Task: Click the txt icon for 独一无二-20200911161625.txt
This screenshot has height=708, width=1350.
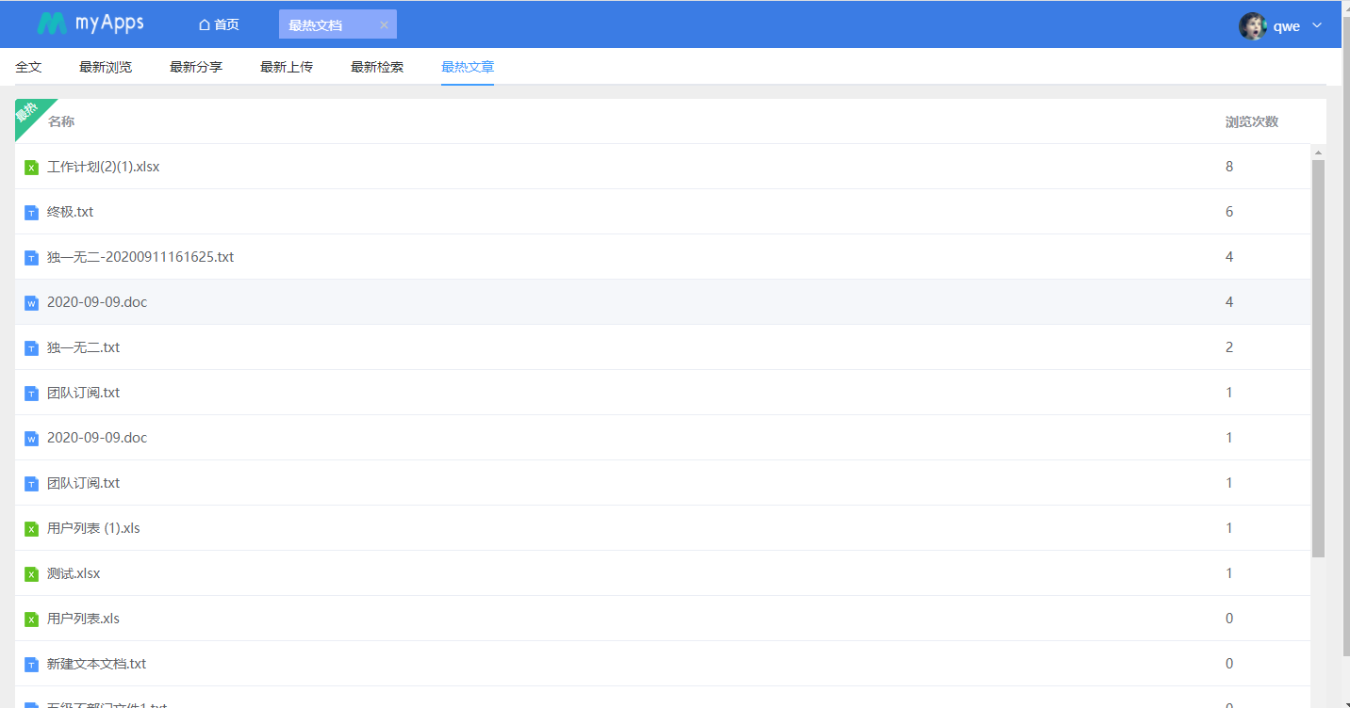Action: (x=31, y=258)
